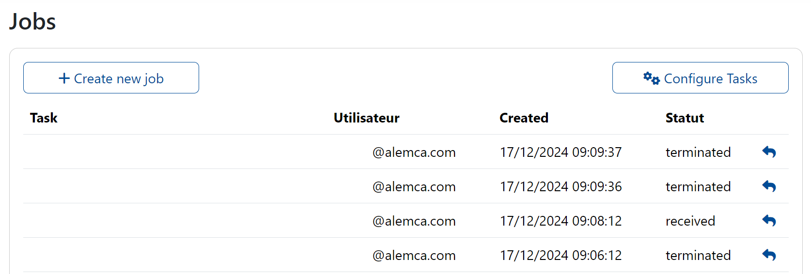The width and height of the screenshot is (811, 274).
Task: Click the @alemca.com user in first row
Action: [414, 152]
